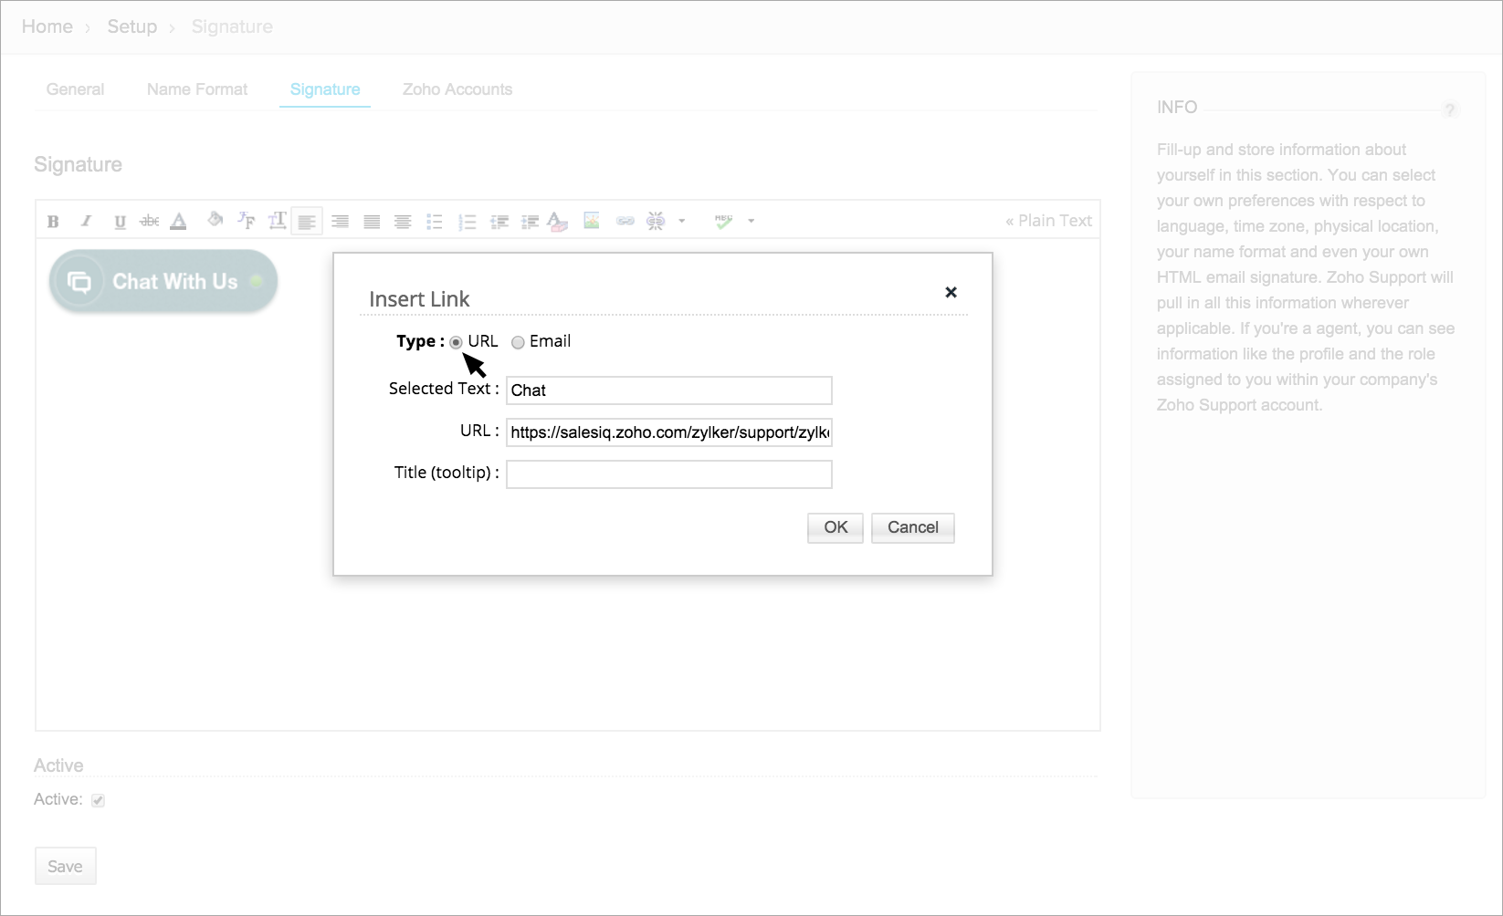Apply italic formatting from the toolbar
The image size is (1503, 916).
tap(86, 221)
